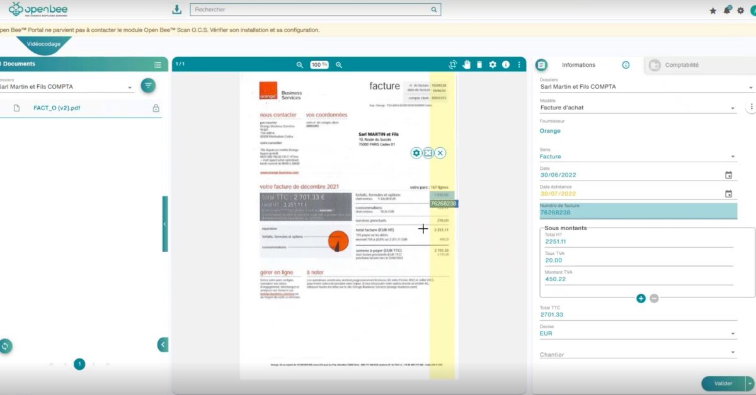Select the Vidéocodage tab

43,44
